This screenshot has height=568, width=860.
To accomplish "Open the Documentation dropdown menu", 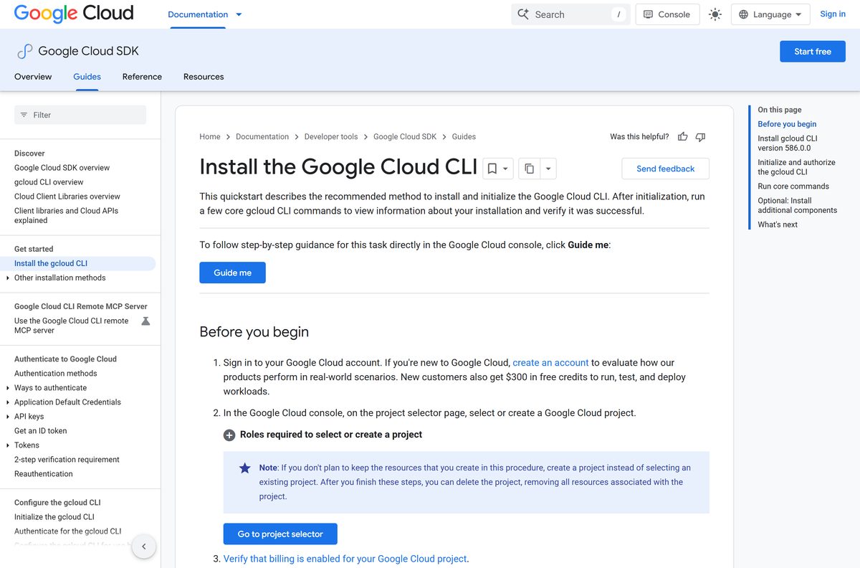I will click(239, 14).
